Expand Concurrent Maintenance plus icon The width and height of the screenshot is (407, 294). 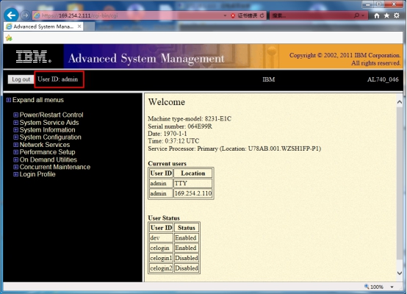(16, 167)
